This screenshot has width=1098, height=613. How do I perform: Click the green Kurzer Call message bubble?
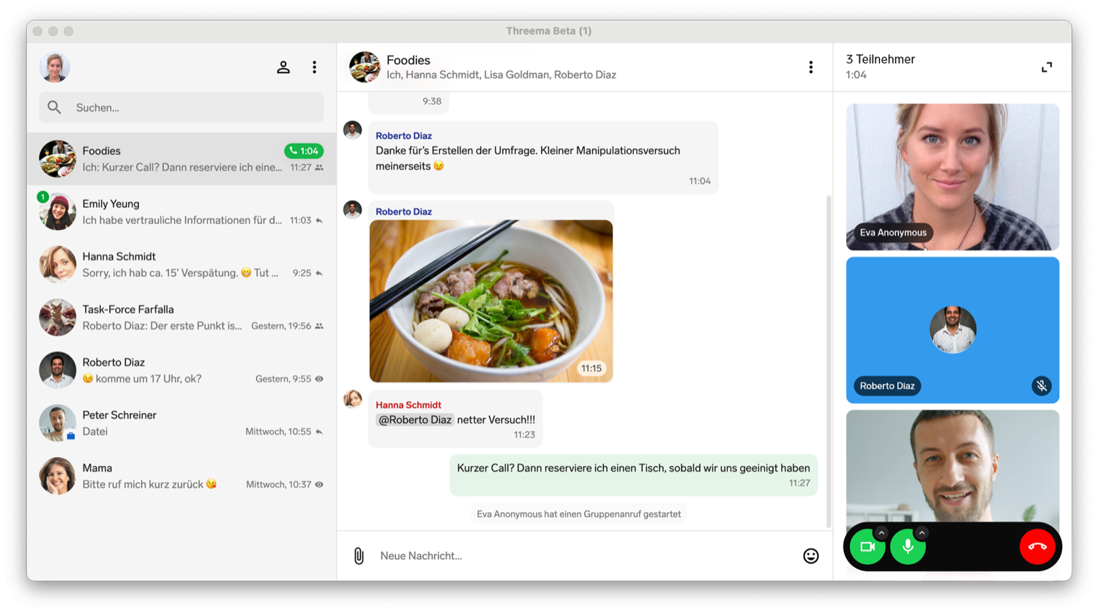tap(633, 475)
